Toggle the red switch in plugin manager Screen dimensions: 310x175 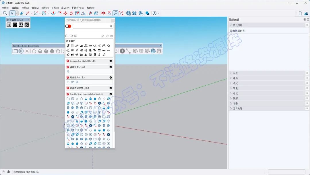coord(68,26)
